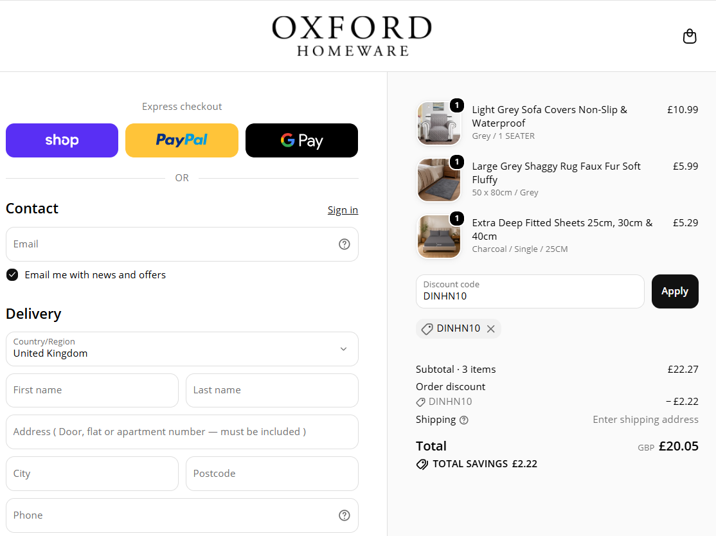The width and height of the screenshot is (716, 536).
Task: Click the Oxford Homeware logo
Action: 352,36
